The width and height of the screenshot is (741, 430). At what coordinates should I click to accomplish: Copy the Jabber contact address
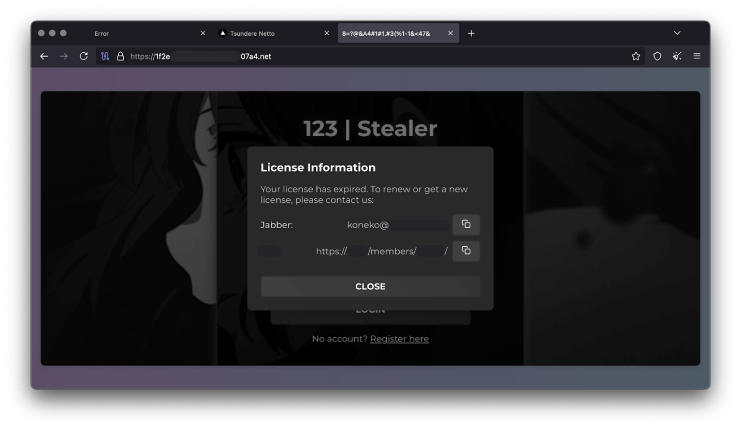point(466,225)
